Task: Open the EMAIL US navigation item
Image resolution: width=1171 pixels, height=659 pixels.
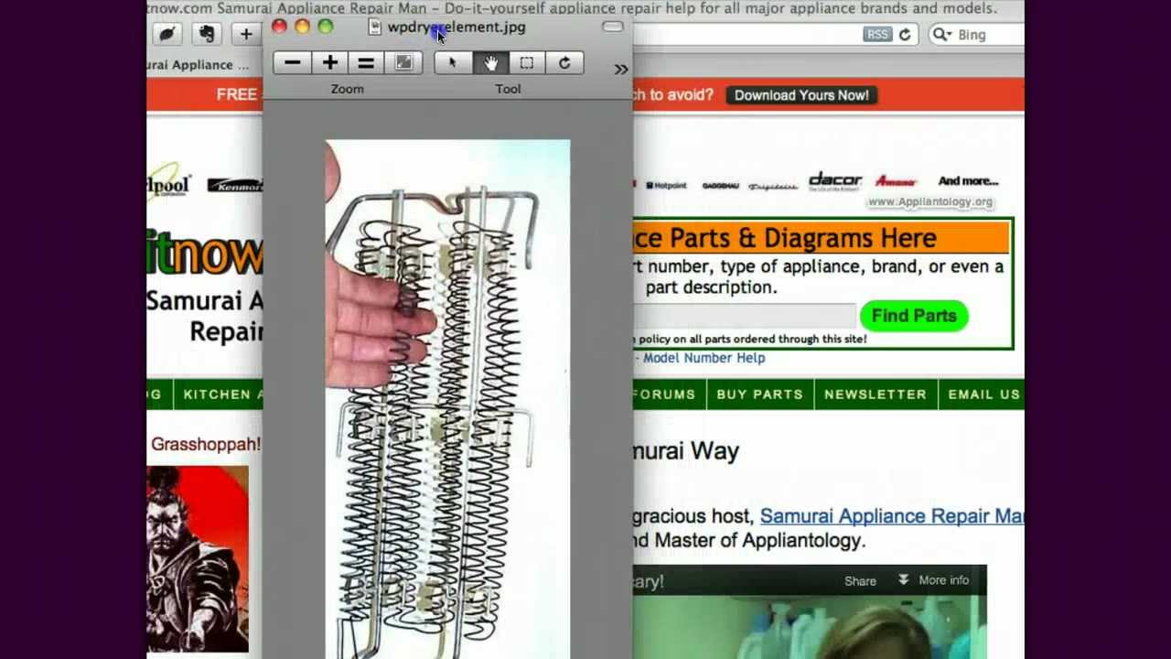Action: tap(983, 394)
